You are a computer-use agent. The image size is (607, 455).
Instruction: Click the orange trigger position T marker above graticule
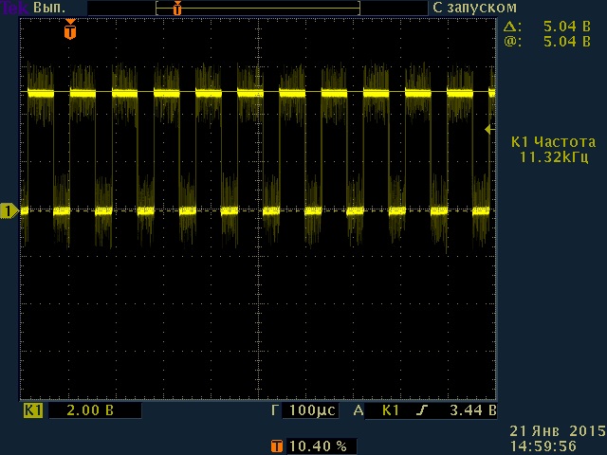click(69, 31)
